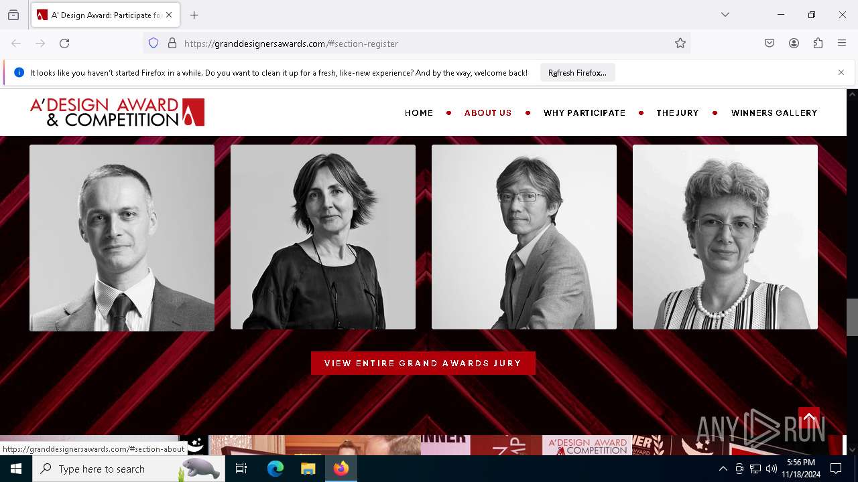Bookmark this page with star icon
The image size is (858, 482).
pos(680,44)
